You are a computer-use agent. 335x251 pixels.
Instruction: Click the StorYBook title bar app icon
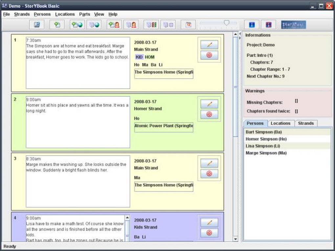[5, 6]
